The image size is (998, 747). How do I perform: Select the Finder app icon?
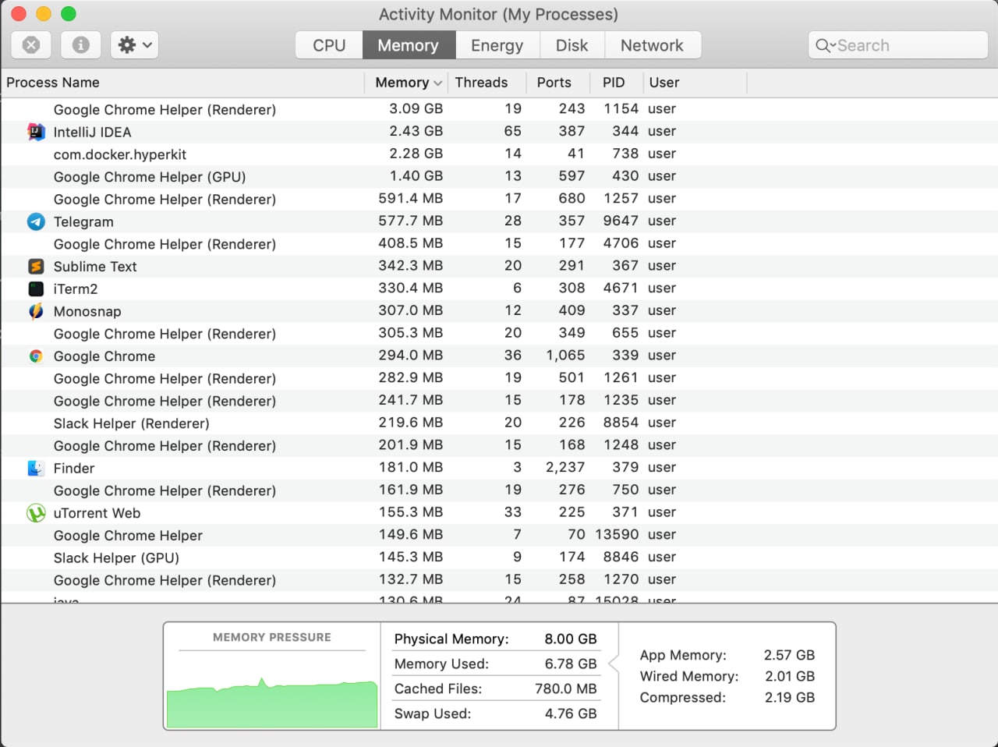[x=36, y=468]
